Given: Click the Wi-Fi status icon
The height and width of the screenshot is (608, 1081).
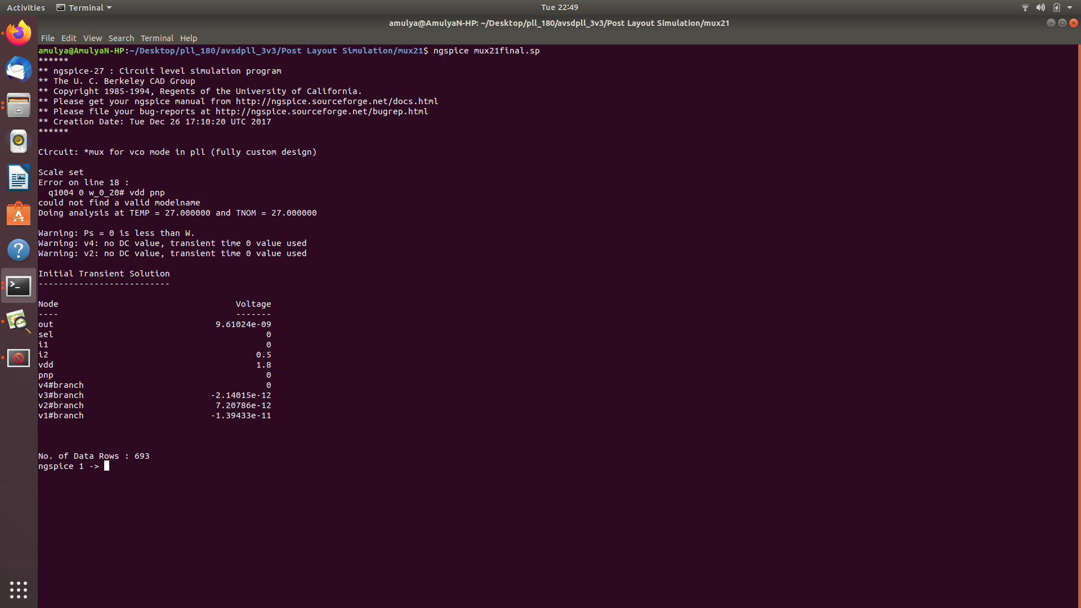Looking at the screenshot, I should pyautogui.click(x=1024, y=7).
